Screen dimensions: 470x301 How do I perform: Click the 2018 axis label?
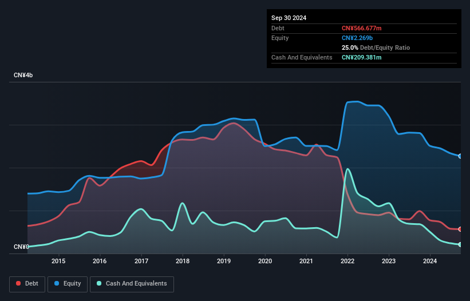[183, 261]
